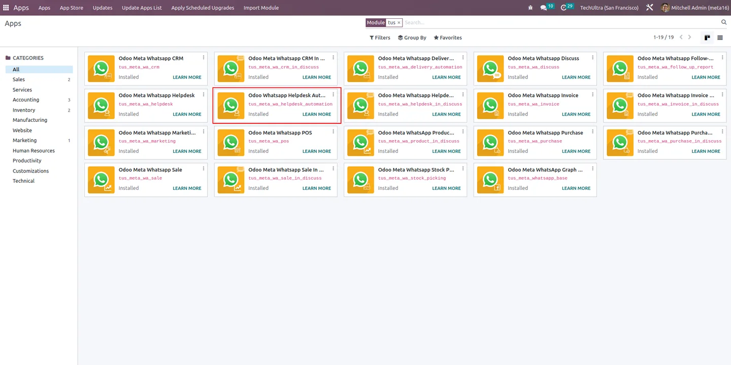
Task: Click Apply Scheduled Upgrades menu
Action: coord(203,8)
